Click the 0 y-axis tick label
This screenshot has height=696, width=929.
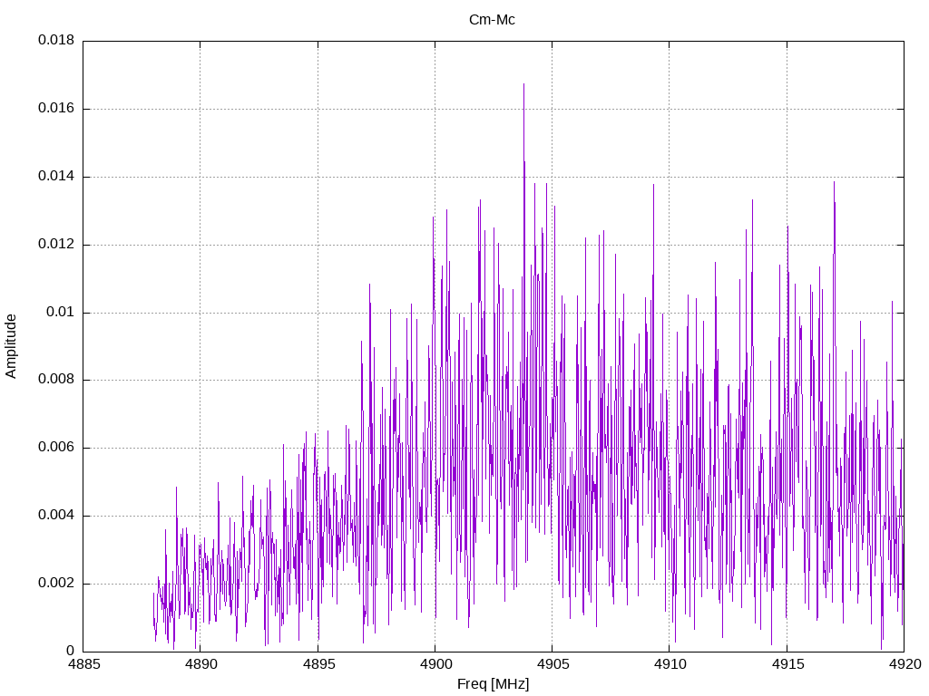point(71,651)
